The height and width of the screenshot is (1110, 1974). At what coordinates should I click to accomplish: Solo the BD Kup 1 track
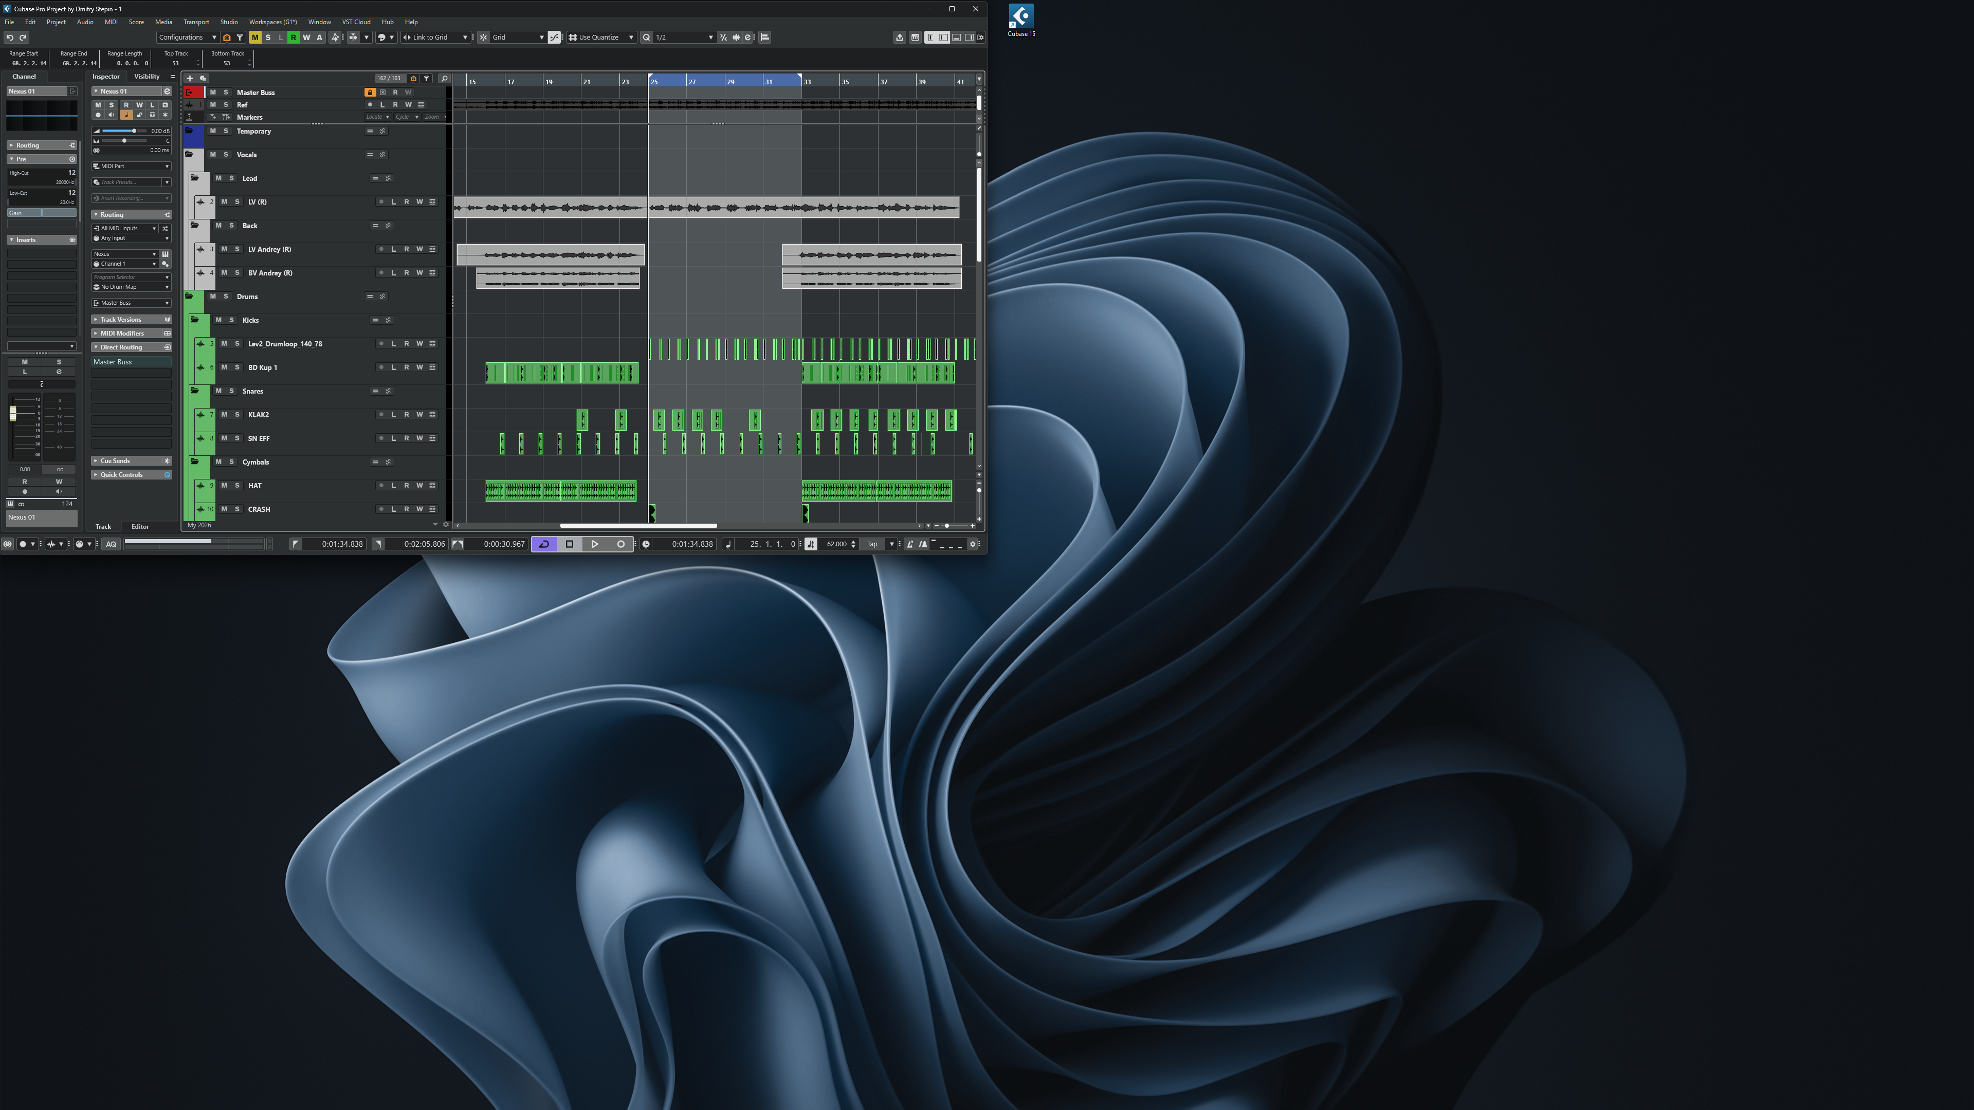coord(237,368)
